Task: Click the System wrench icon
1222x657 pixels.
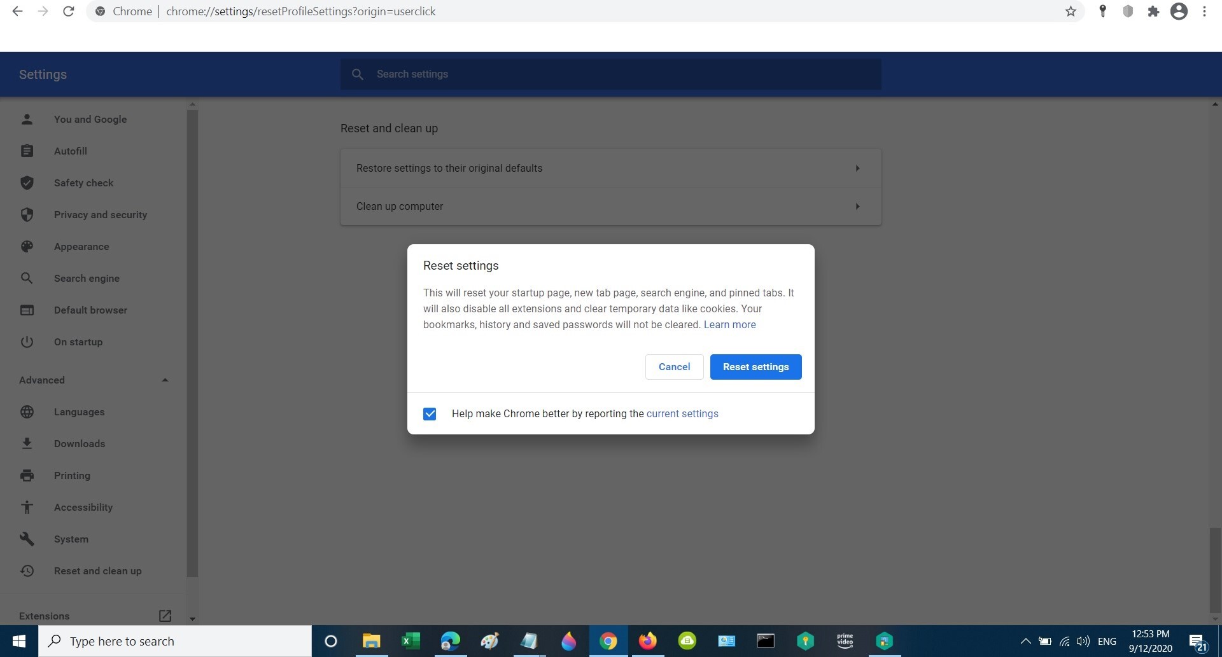Action: (27, 539)
